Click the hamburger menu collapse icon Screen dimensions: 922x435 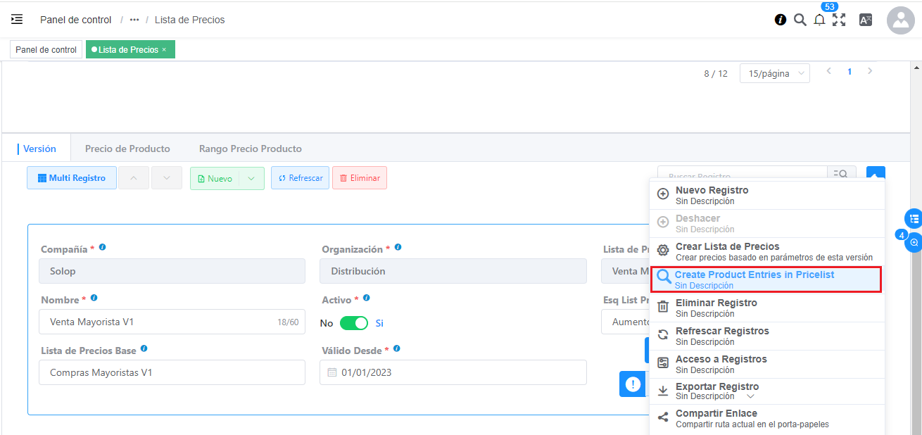[x=17, y=20]
